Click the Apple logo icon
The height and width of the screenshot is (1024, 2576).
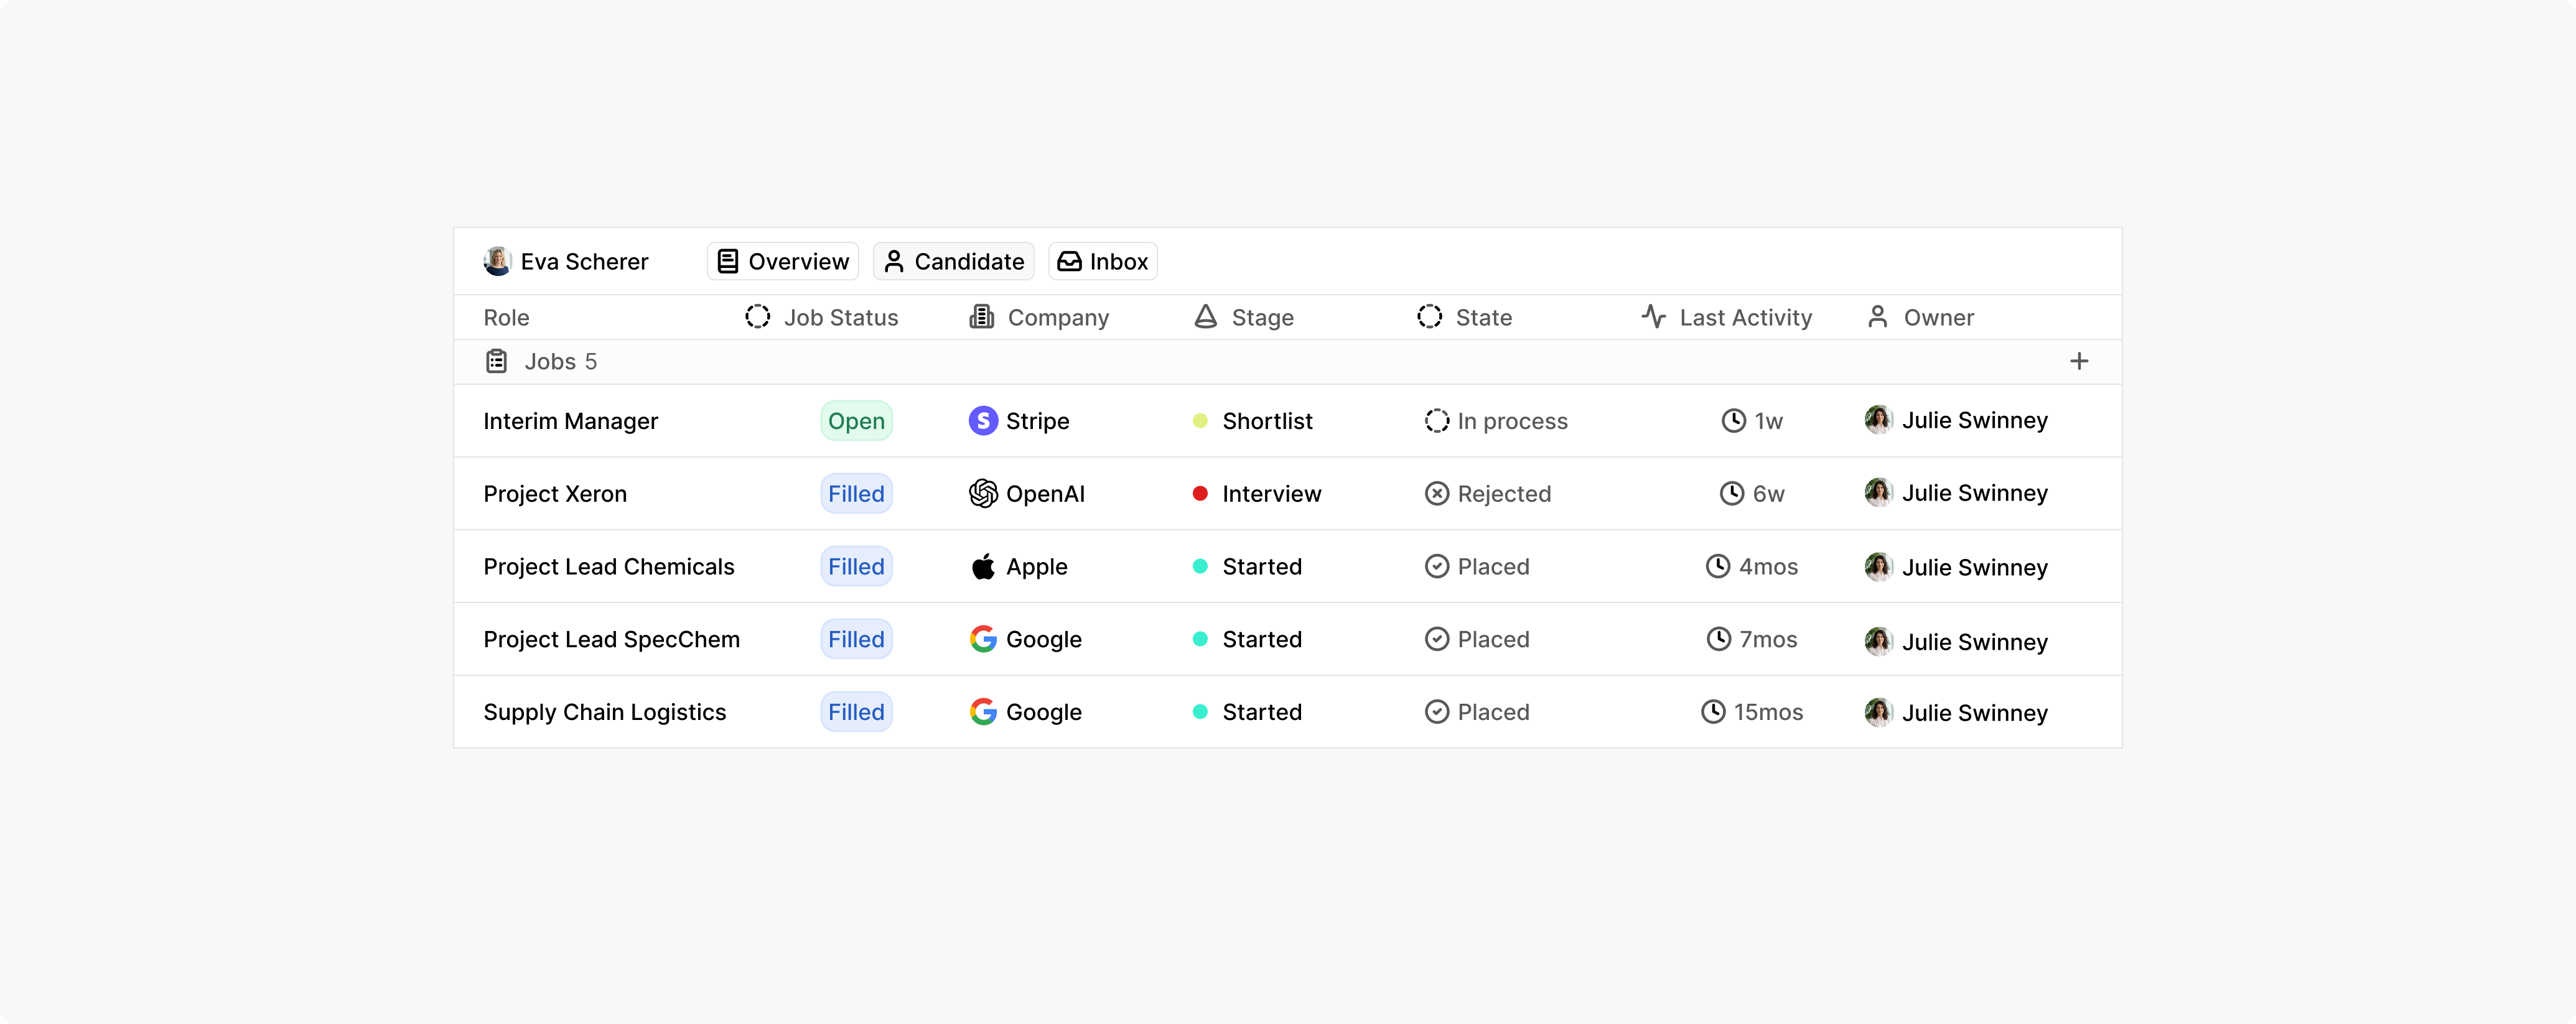[983, 566]
